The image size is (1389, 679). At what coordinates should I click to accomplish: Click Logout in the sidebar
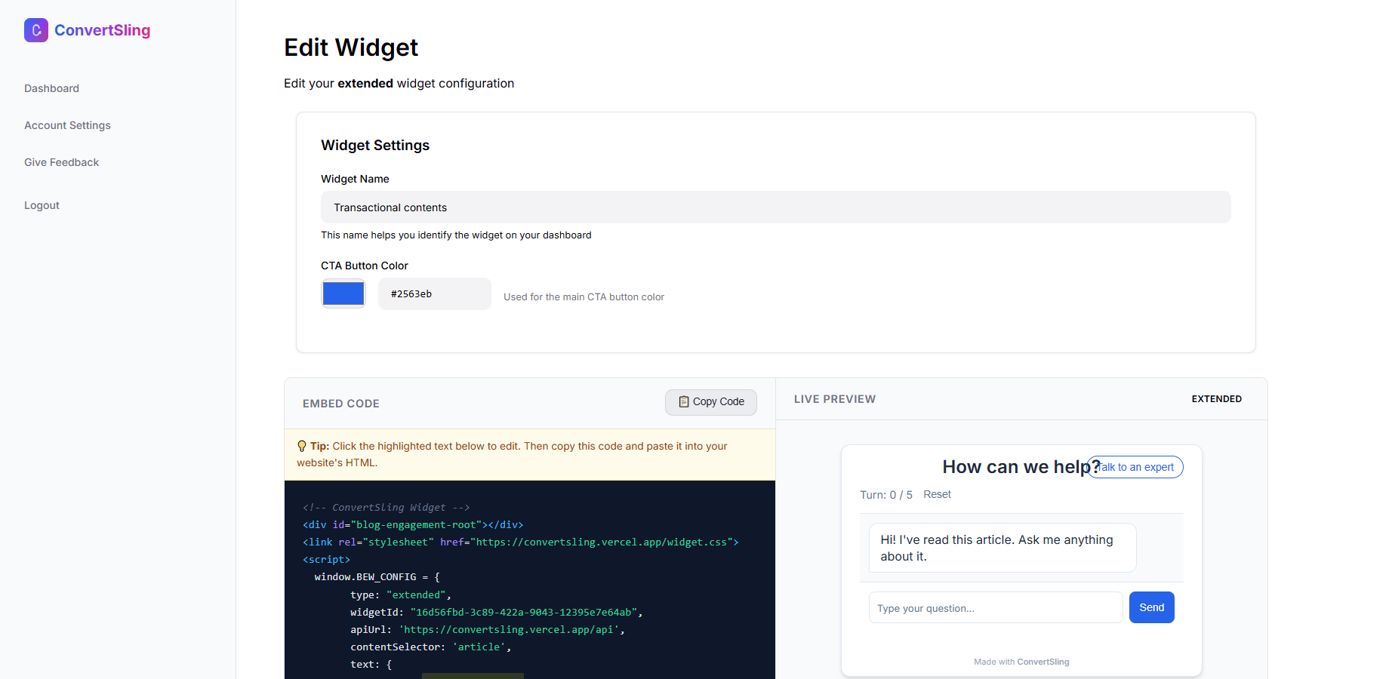pyautogui.click(x=42, y=205)
